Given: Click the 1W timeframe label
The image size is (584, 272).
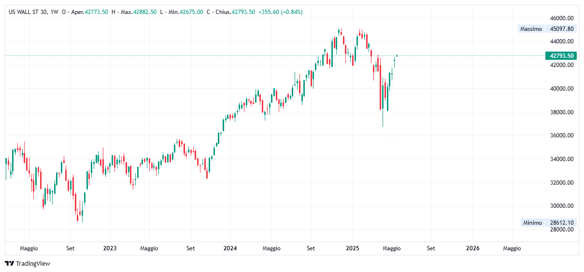Looking at the screenshot, I should [54, 12].
